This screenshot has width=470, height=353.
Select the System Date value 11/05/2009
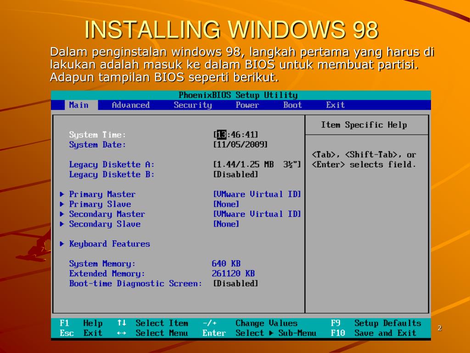point(241,144)
